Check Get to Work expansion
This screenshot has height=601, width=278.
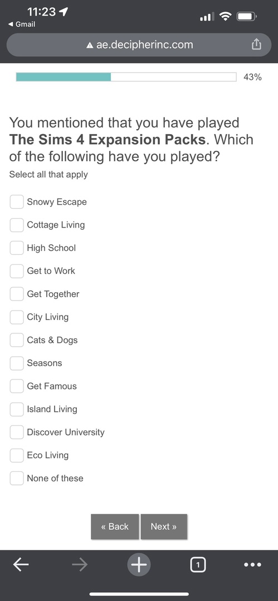point(17,270)
